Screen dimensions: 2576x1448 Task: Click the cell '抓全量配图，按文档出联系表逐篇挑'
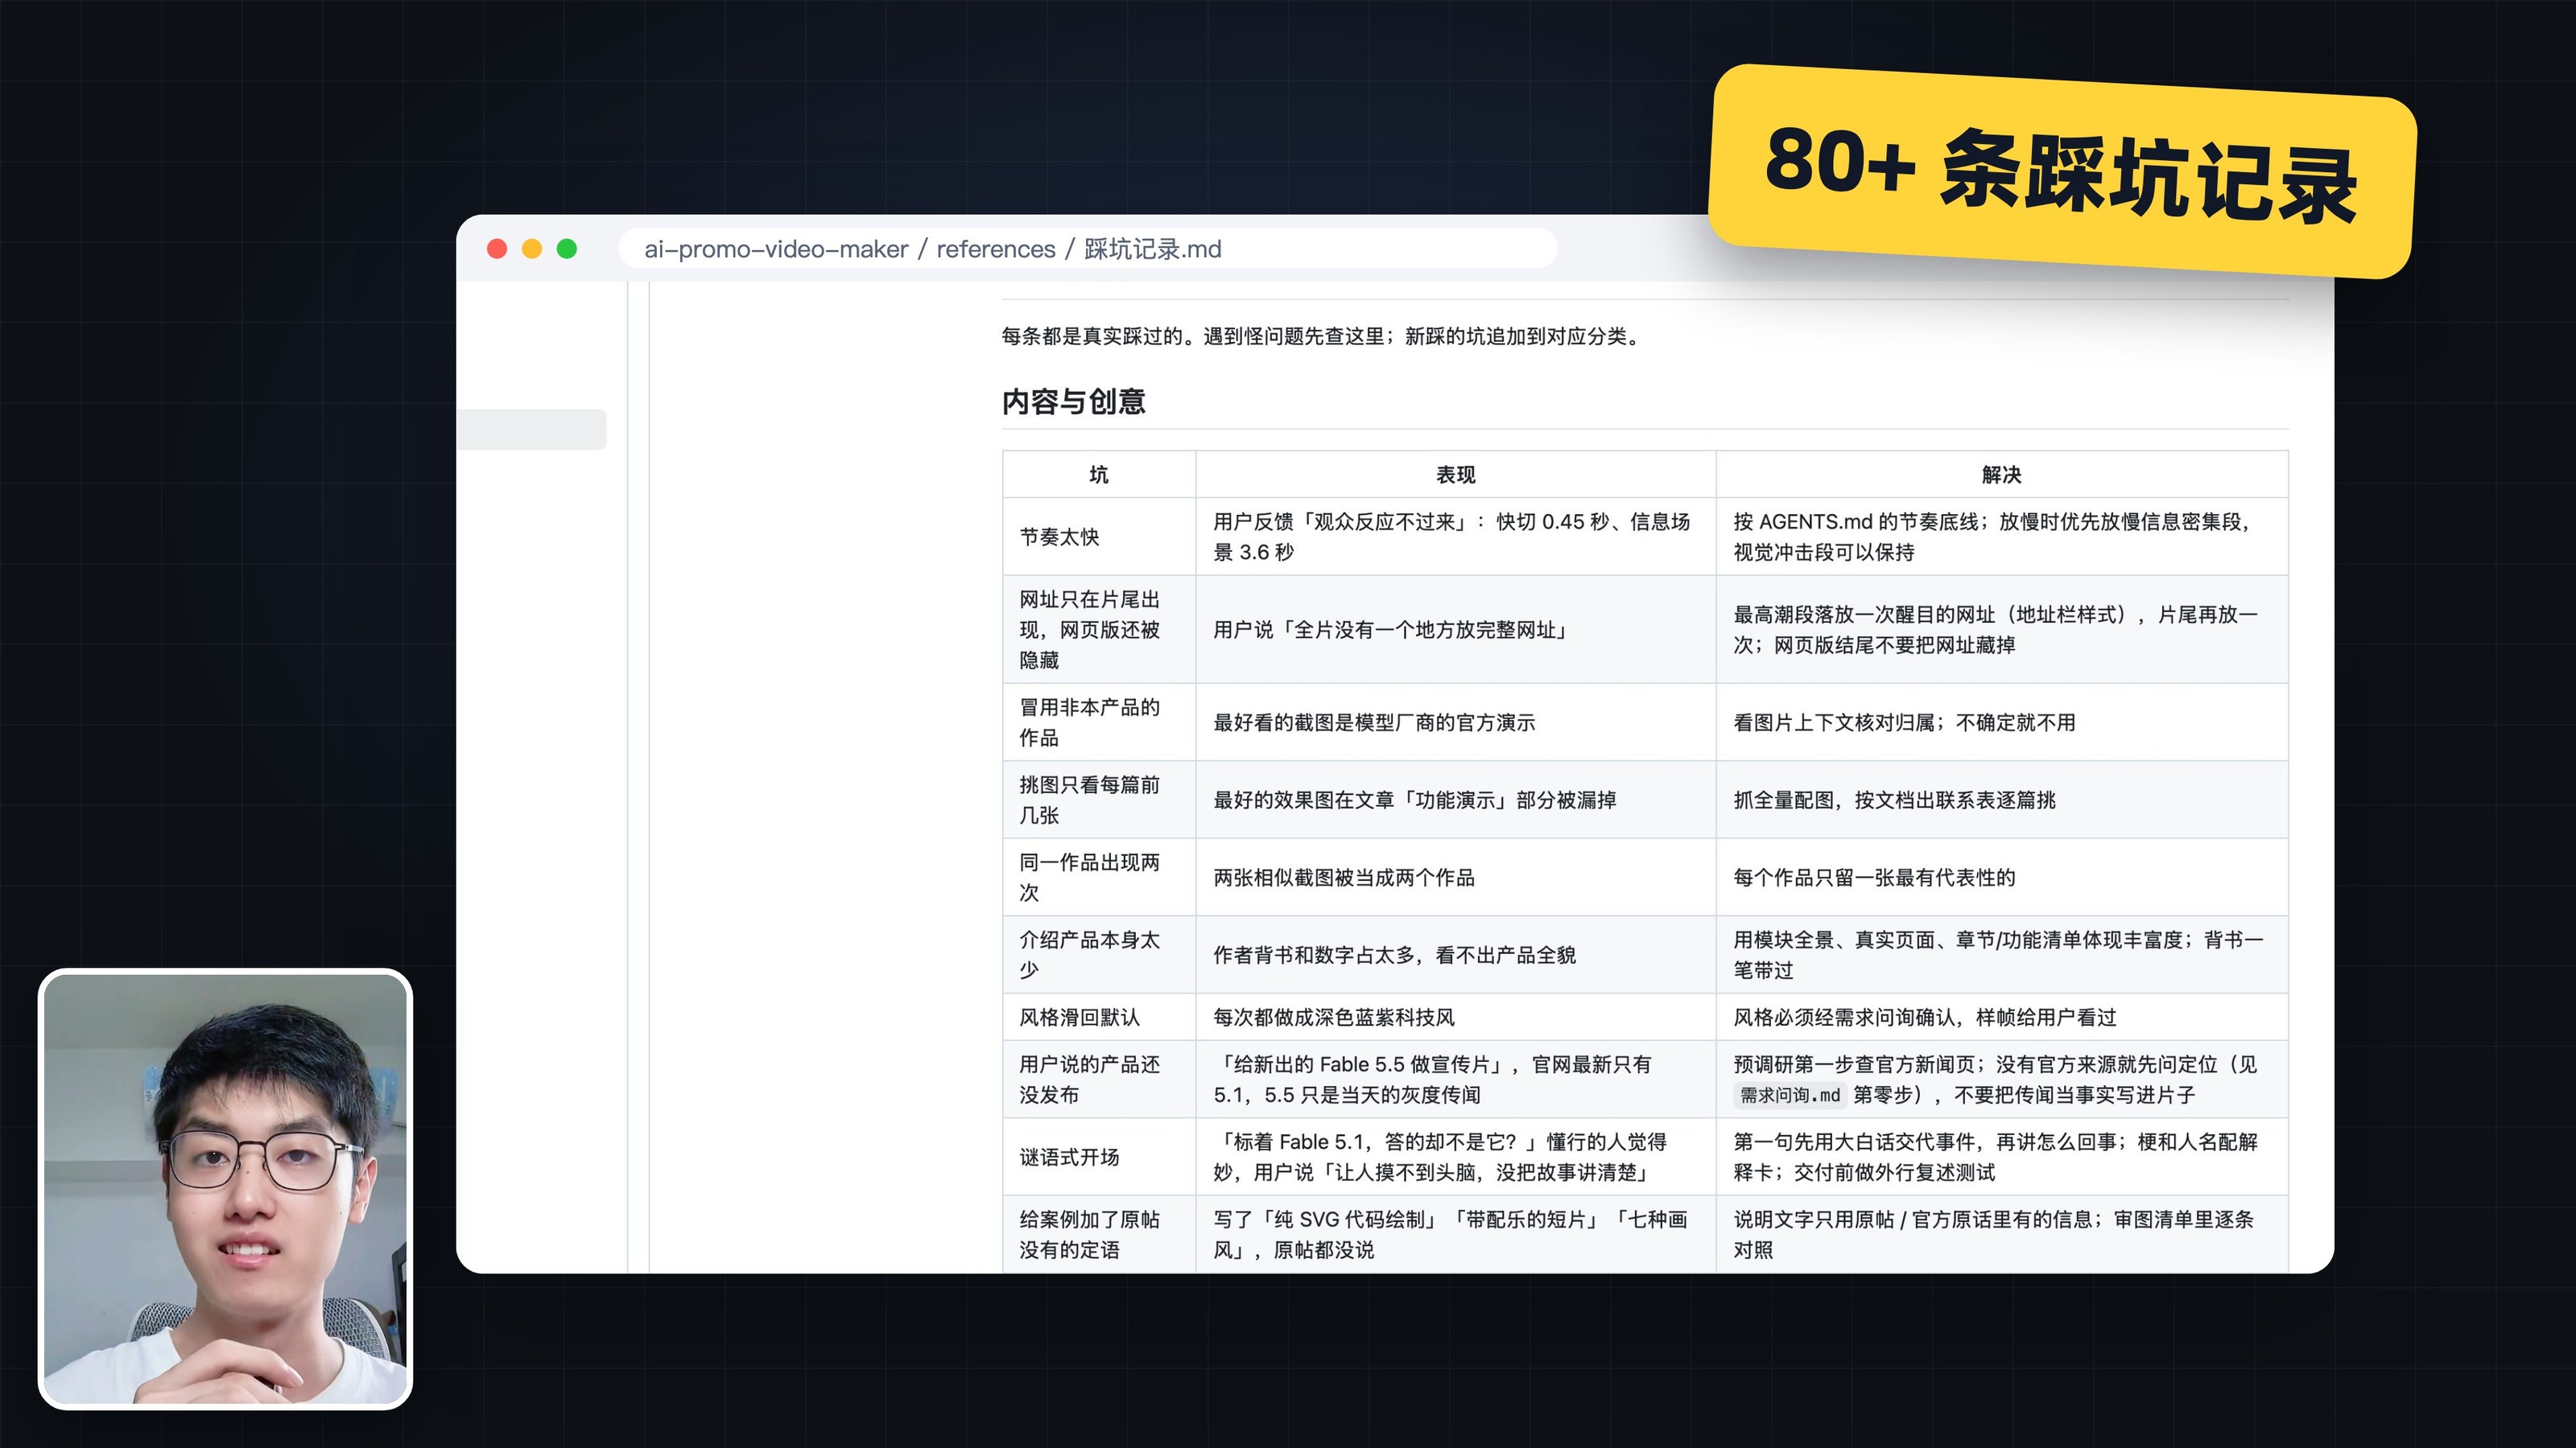point(2002,800)
